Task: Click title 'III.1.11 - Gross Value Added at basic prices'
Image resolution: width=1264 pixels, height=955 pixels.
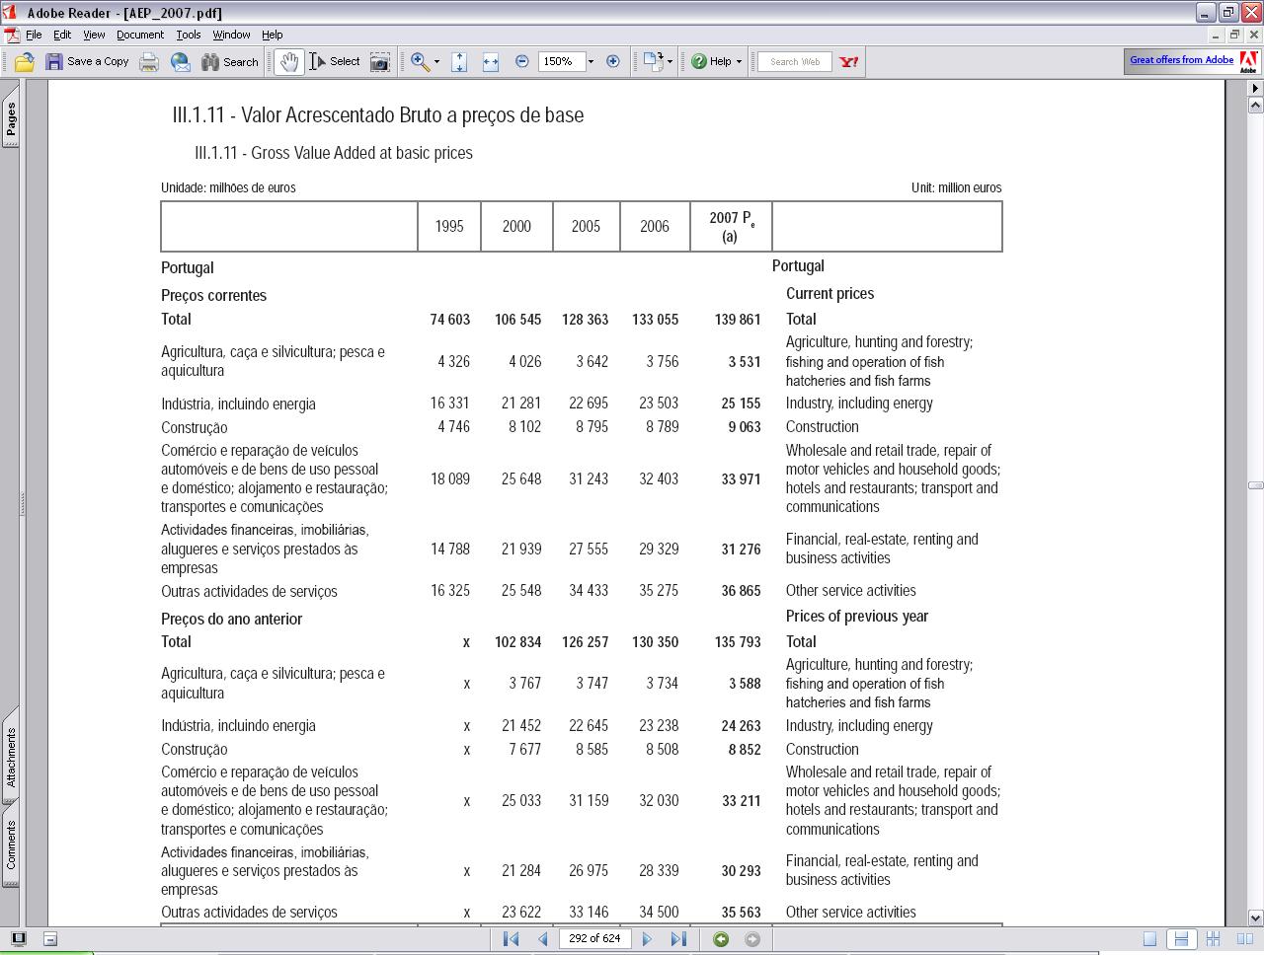Action: coord(334,153)
